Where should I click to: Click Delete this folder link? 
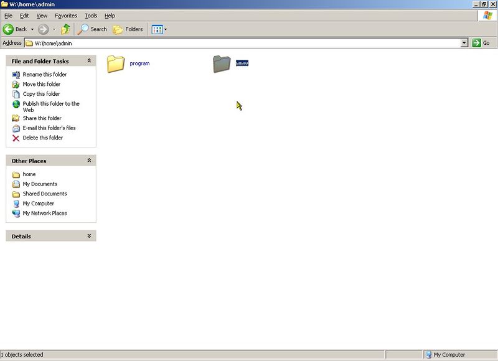point(43,138)
